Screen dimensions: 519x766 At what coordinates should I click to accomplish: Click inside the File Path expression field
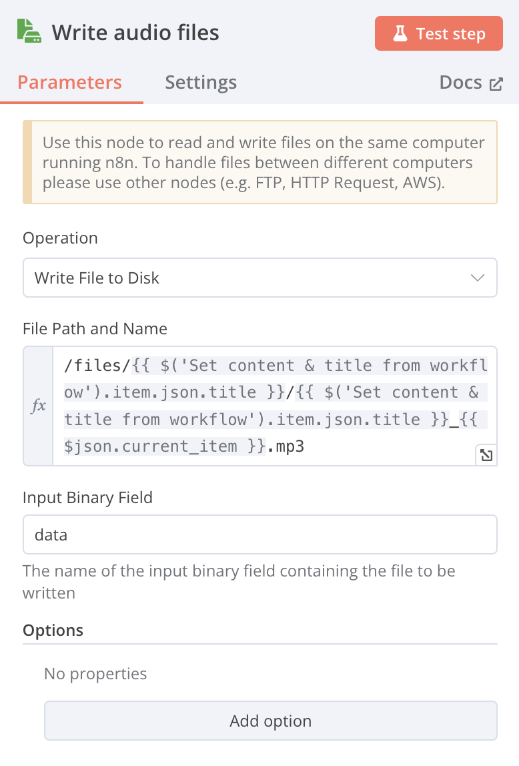tap(274, 406)
